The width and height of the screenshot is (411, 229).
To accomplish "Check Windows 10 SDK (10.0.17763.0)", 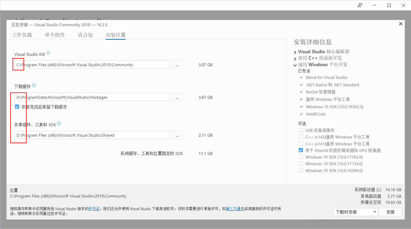I will tap(301, 157).
